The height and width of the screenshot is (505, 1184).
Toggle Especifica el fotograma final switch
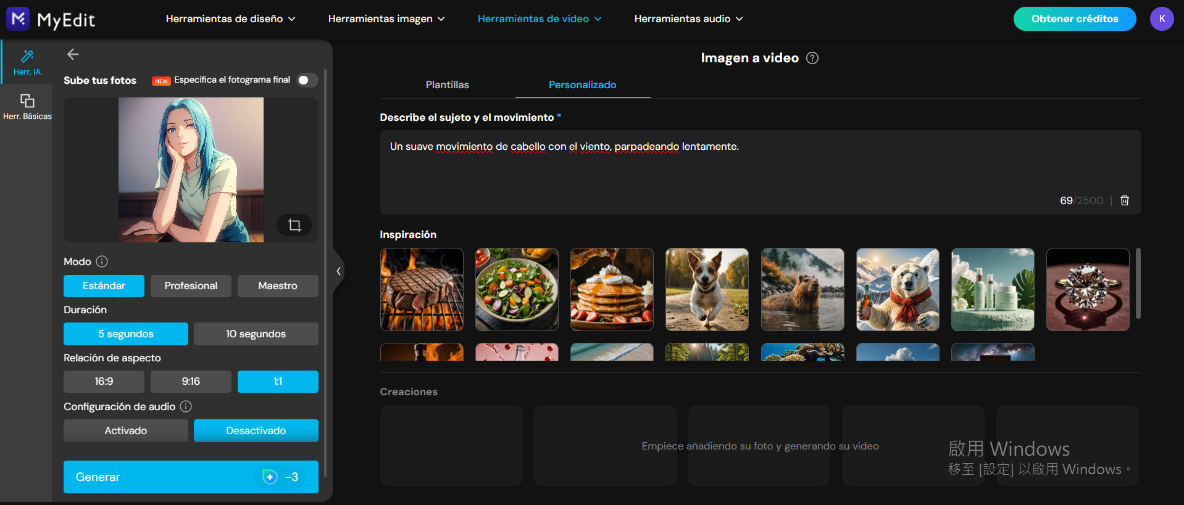[x=307, y=80]
